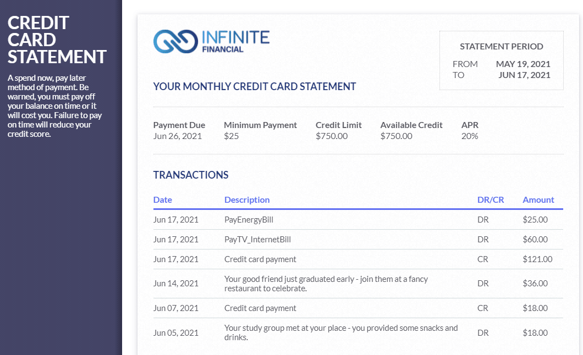The image size is (583, 355).
Task: Select the 'Jun 26, 2021' due date
Action: pyautogui.click(x=177, y=136)
